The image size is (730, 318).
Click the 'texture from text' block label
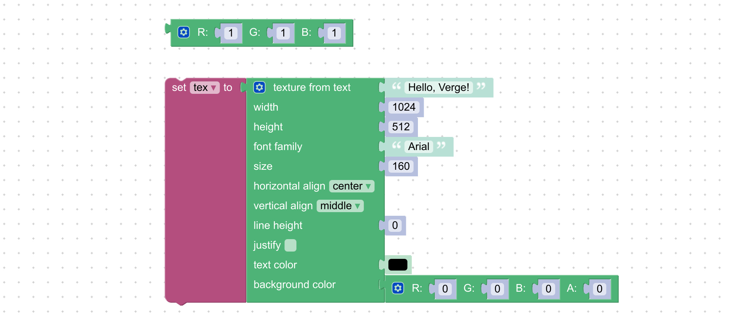(312, 87)
